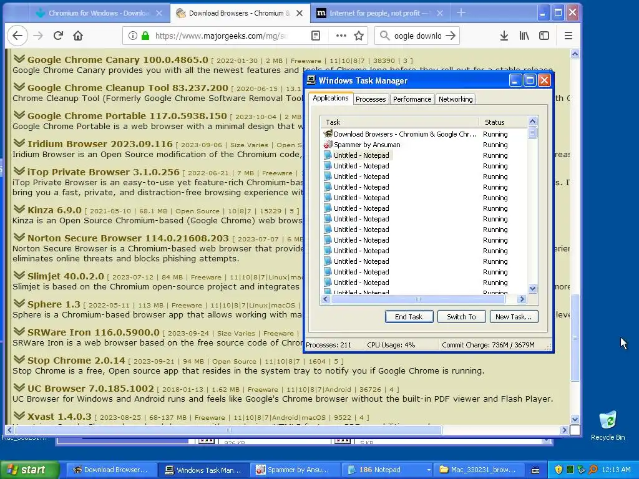Open Kinza 6.9.0 link

(54, 210)
